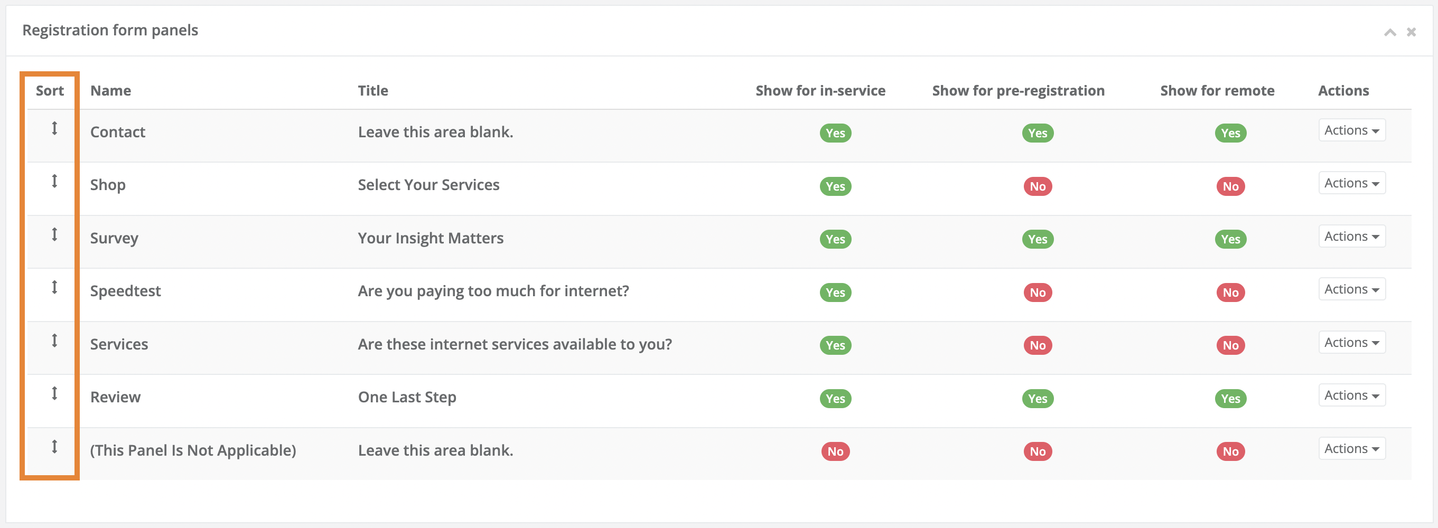Open Actions dropdown for Survey panel
The image size is (1438, 528).
coord(1351,237)
